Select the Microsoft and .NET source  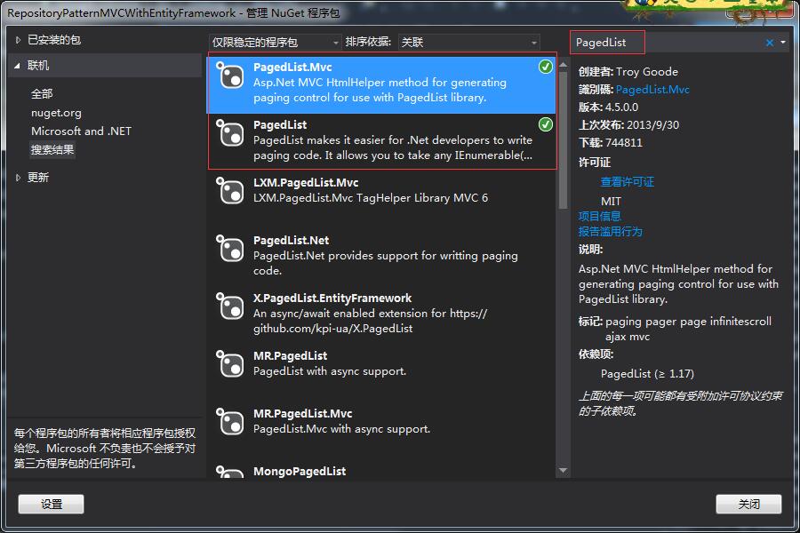tap(81, 131)
